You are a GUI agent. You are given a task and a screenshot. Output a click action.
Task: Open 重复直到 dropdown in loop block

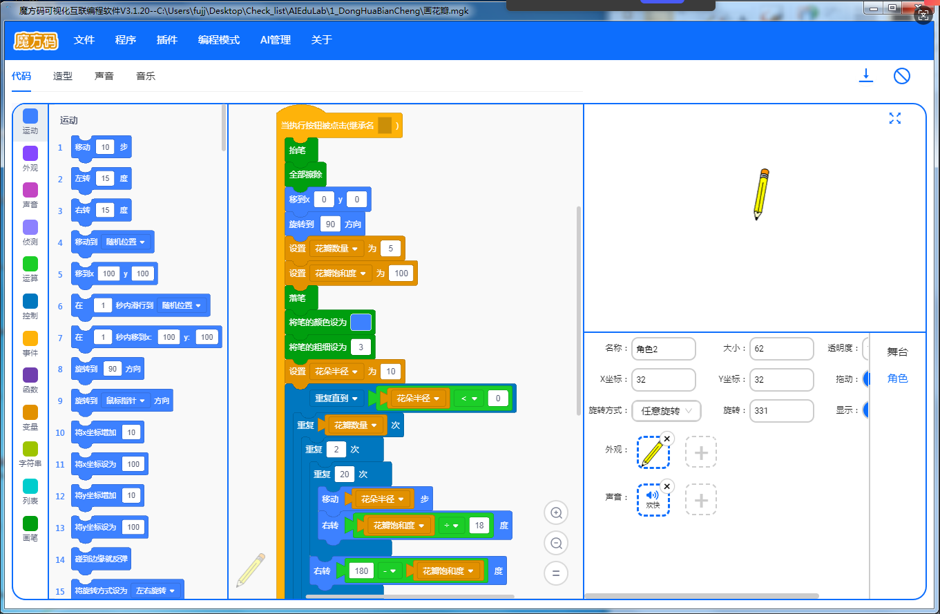pos(337,399)
